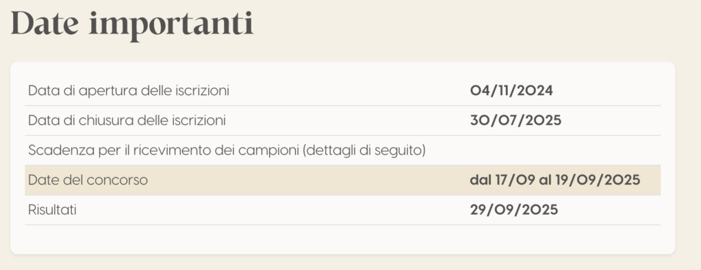
Task: Select the "Data di chiusura delle iscrizioni" label
Action: coord(127,120)
